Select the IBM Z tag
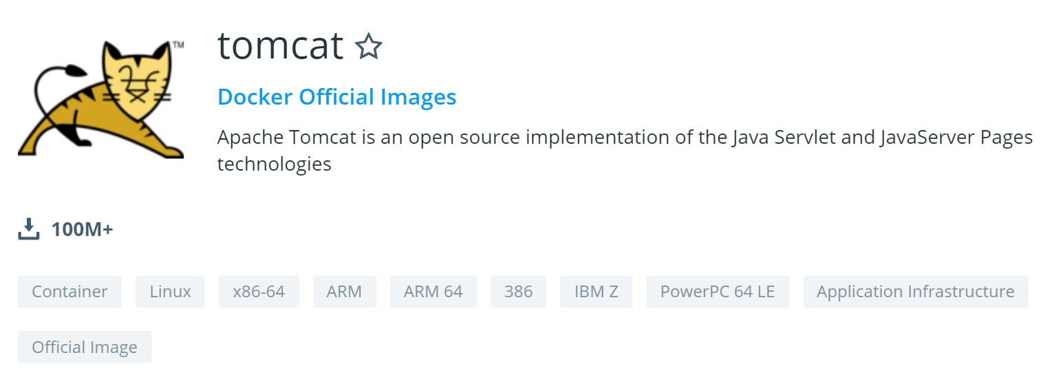Screen dimensions: 1041x375 pyautogui.click(x=596, y=292)
